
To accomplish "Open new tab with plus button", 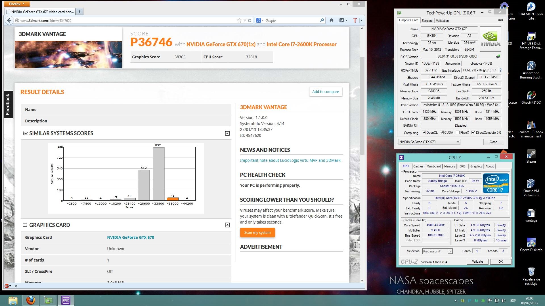I will (79, 12).
